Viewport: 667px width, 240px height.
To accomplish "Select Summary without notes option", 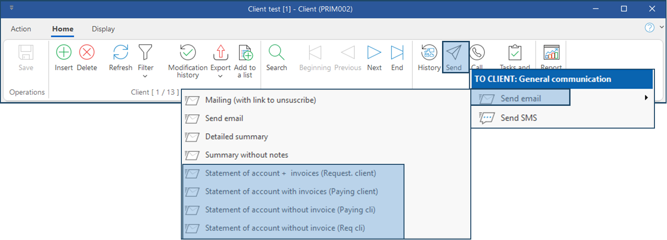I will click(x=246, y=155).
